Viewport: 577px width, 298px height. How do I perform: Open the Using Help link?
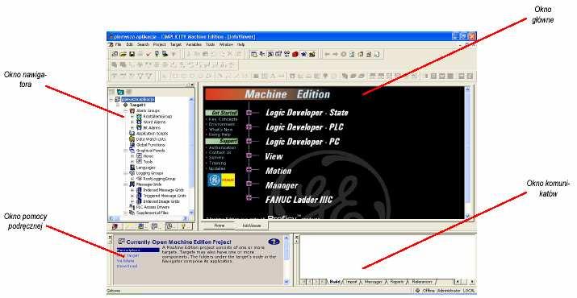(x=220, y=135)
